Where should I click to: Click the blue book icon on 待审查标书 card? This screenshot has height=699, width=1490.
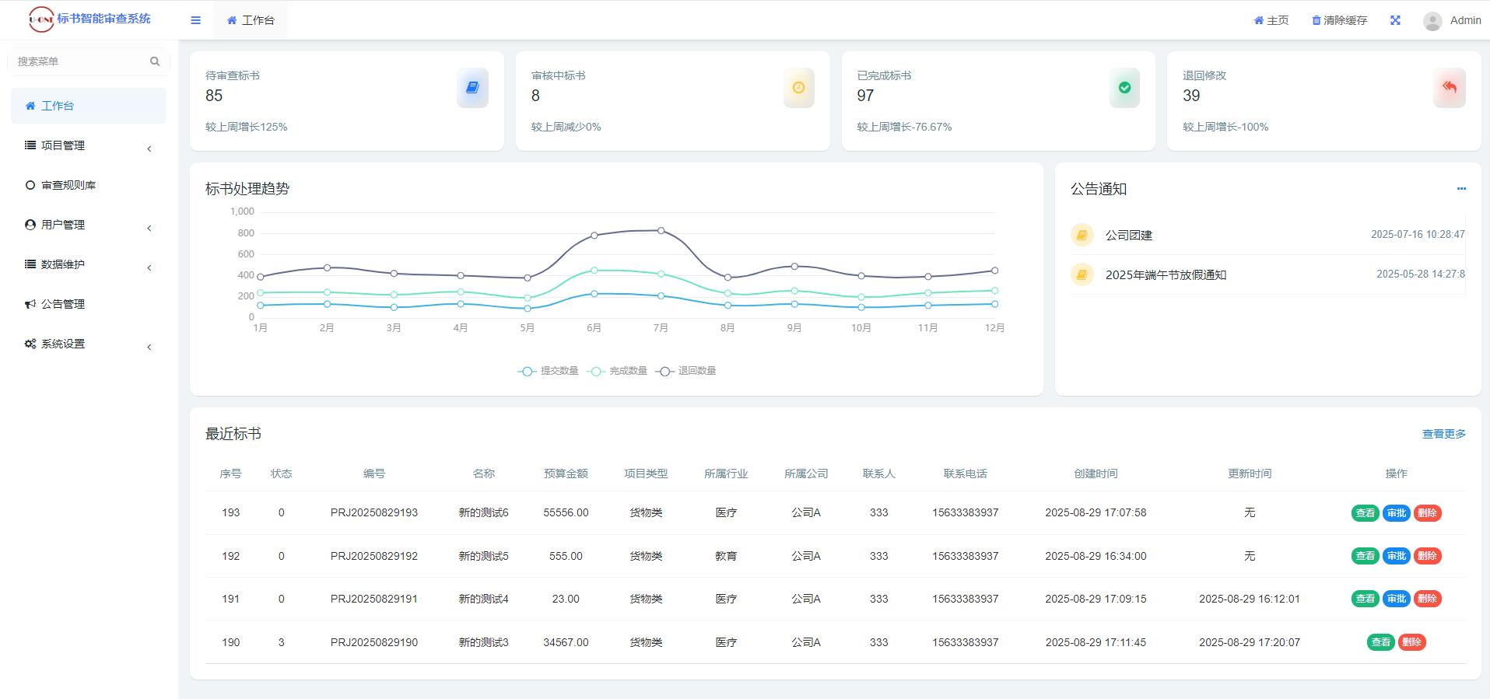point(472,88)
